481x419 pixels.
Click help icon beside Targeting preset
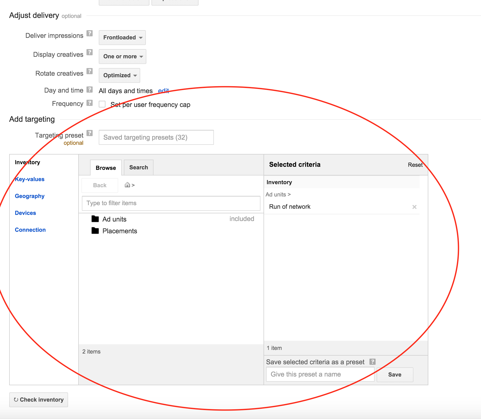(89, 133)
